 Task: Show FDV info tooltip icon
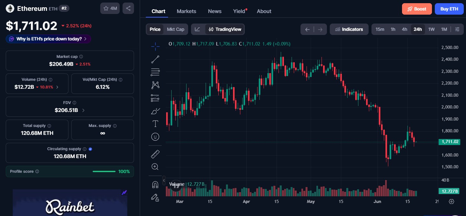[74, 103]
